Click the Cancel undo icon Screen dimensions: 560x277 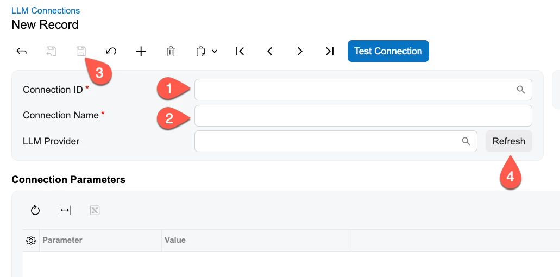[111, 52]
